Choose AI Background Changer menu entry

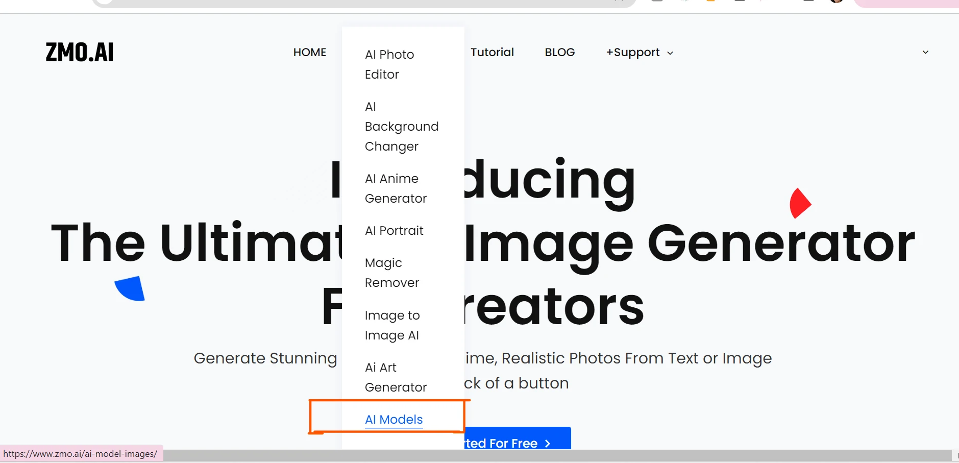pyautogui.click(x=402, y=126)
